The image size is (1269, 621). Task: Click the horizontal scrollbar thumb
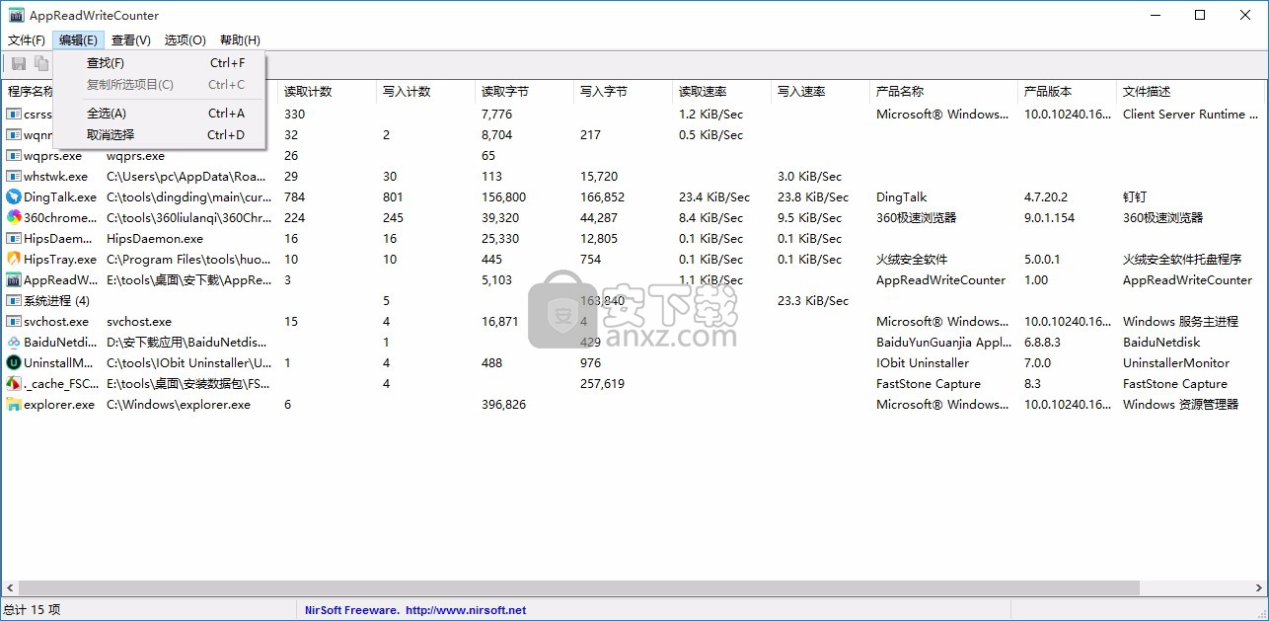point(579,588)
